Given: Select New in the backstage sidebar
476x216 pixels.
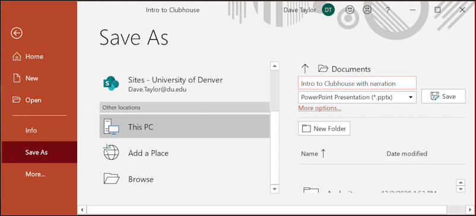Looking at the screenshot, I should 26,78.
